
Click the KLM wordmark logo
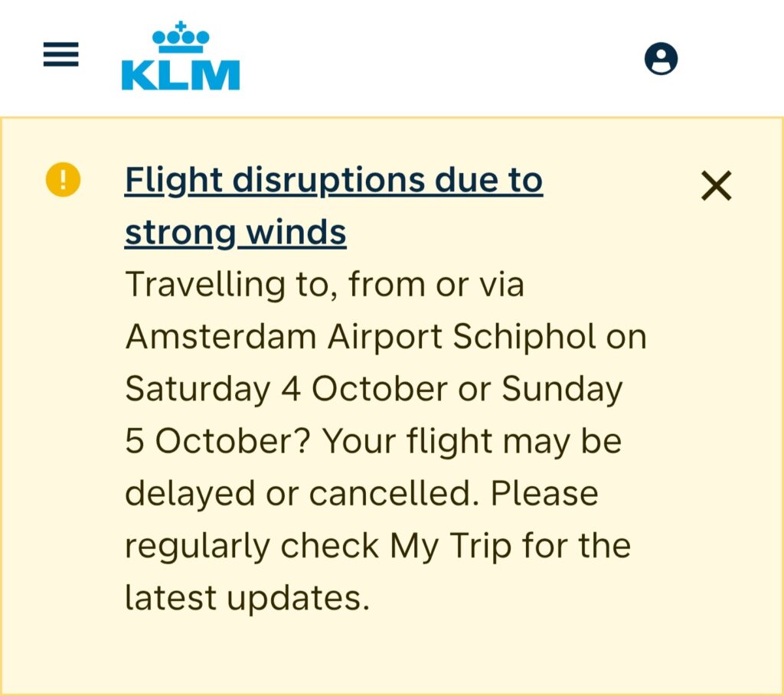[x=181, y=75]
